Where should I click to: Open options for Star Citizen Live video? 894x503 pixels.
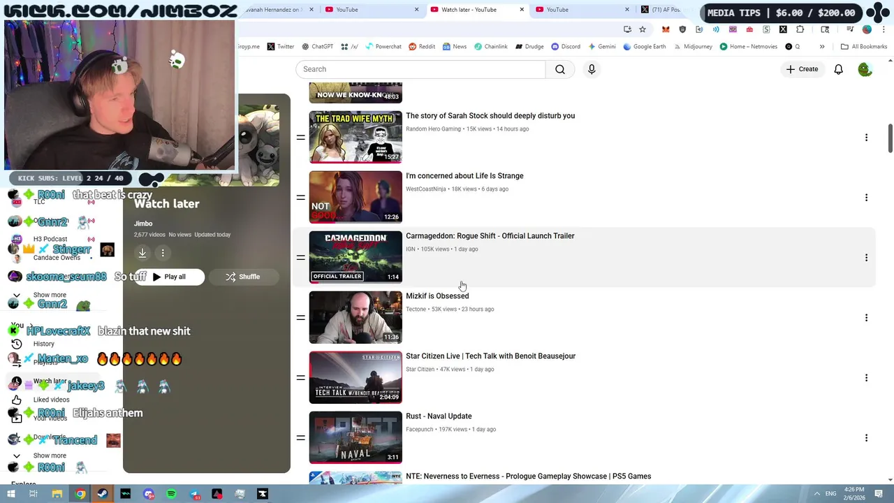(866, 378)
